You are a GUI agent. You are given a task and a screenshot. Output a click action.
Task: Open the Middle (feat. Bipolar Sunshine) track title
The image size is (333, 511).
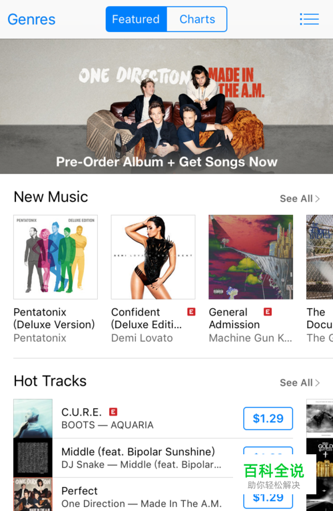point(138,452)
